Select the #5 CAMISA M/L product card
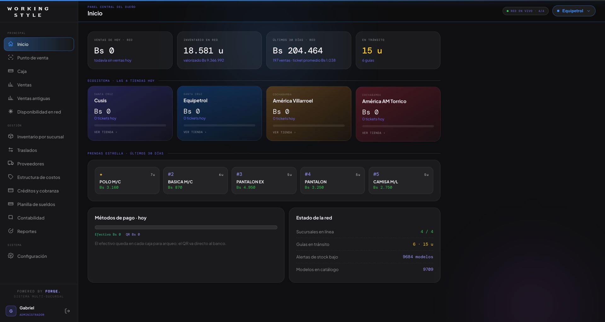Viewport: 605px width, 322px height. point(401,180)
